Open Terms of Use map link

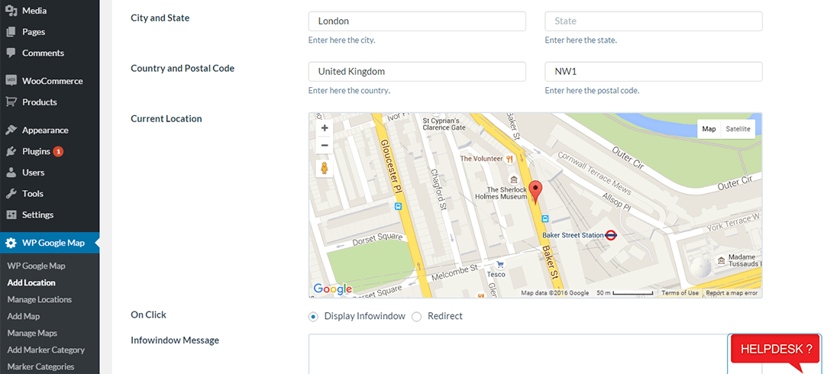point(680,293)
